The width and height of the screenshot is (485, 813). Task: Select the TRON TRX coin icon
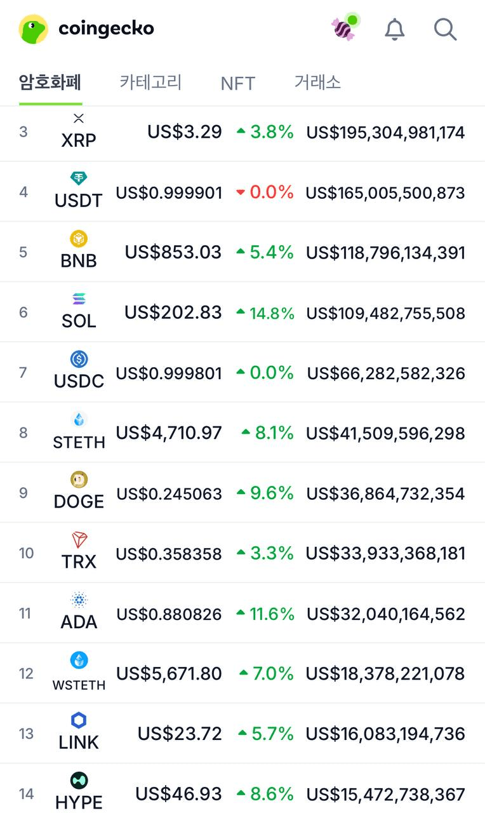(79, 540)
